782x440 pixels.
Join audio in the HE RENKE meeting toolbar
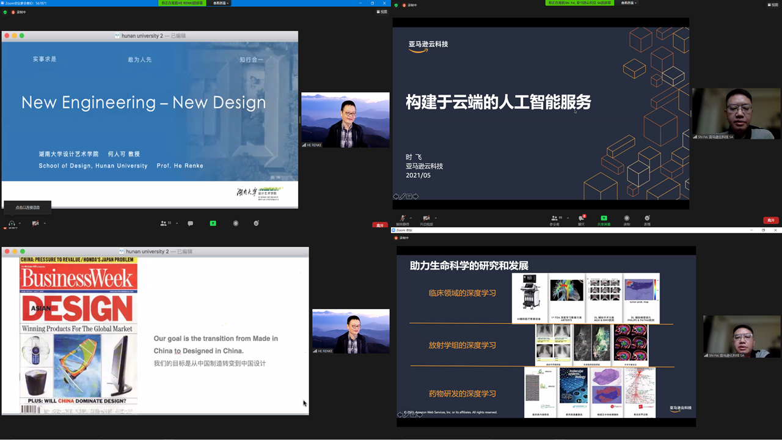point(12,224)
